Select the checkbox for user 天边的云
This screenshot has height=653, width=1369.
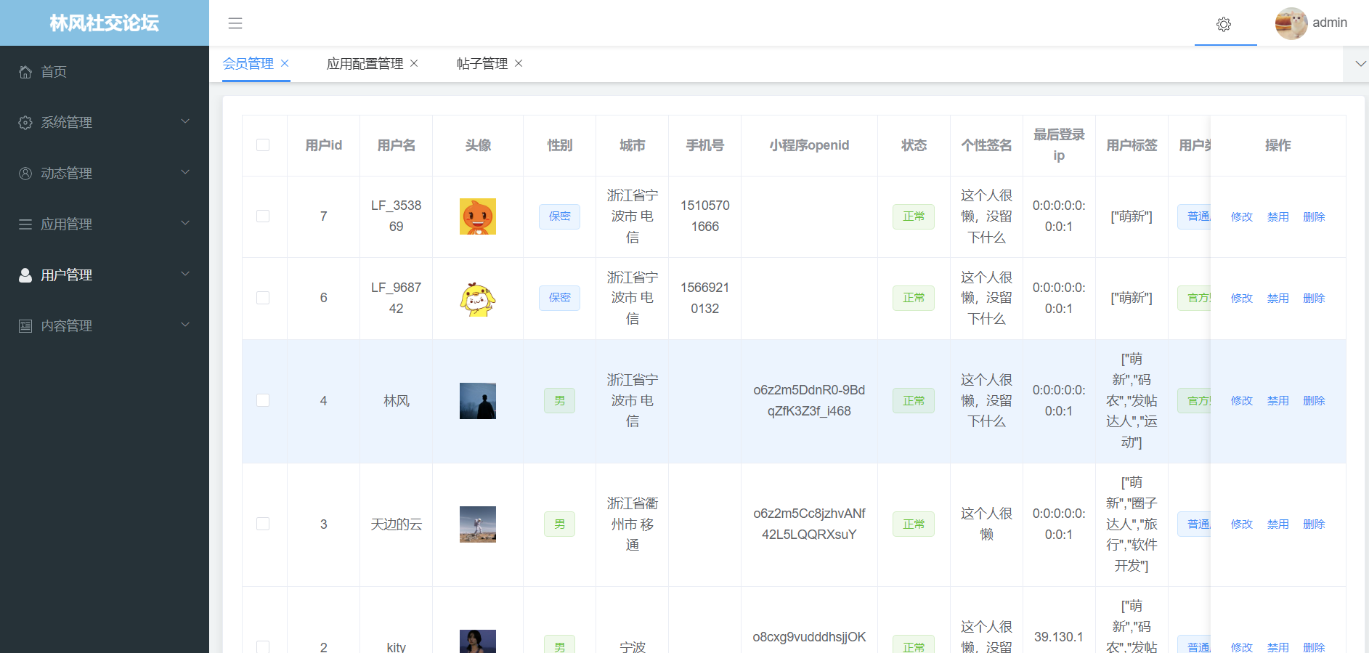click(263, 524)
